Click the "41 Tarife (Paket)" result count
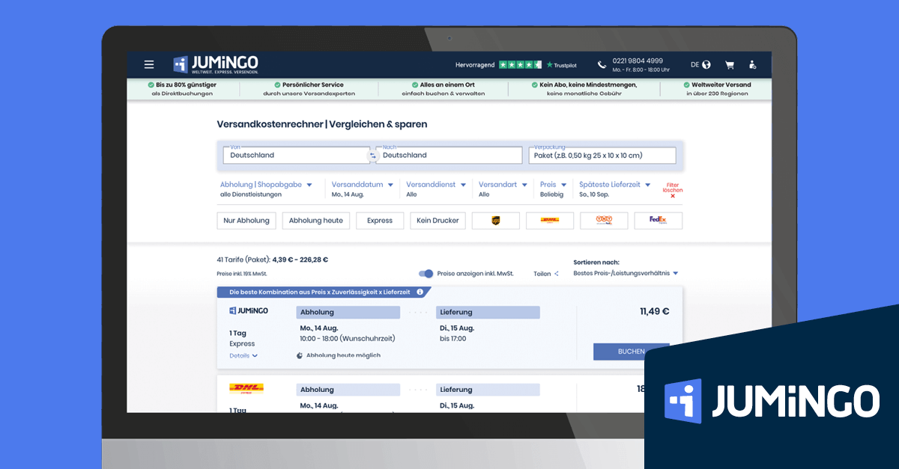The image size is (899, 469). tap(243, 260)
